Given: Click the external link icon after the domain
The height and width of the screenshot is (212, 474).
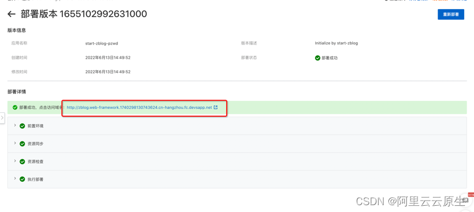Looking at the screenshot, I should 215,107.
